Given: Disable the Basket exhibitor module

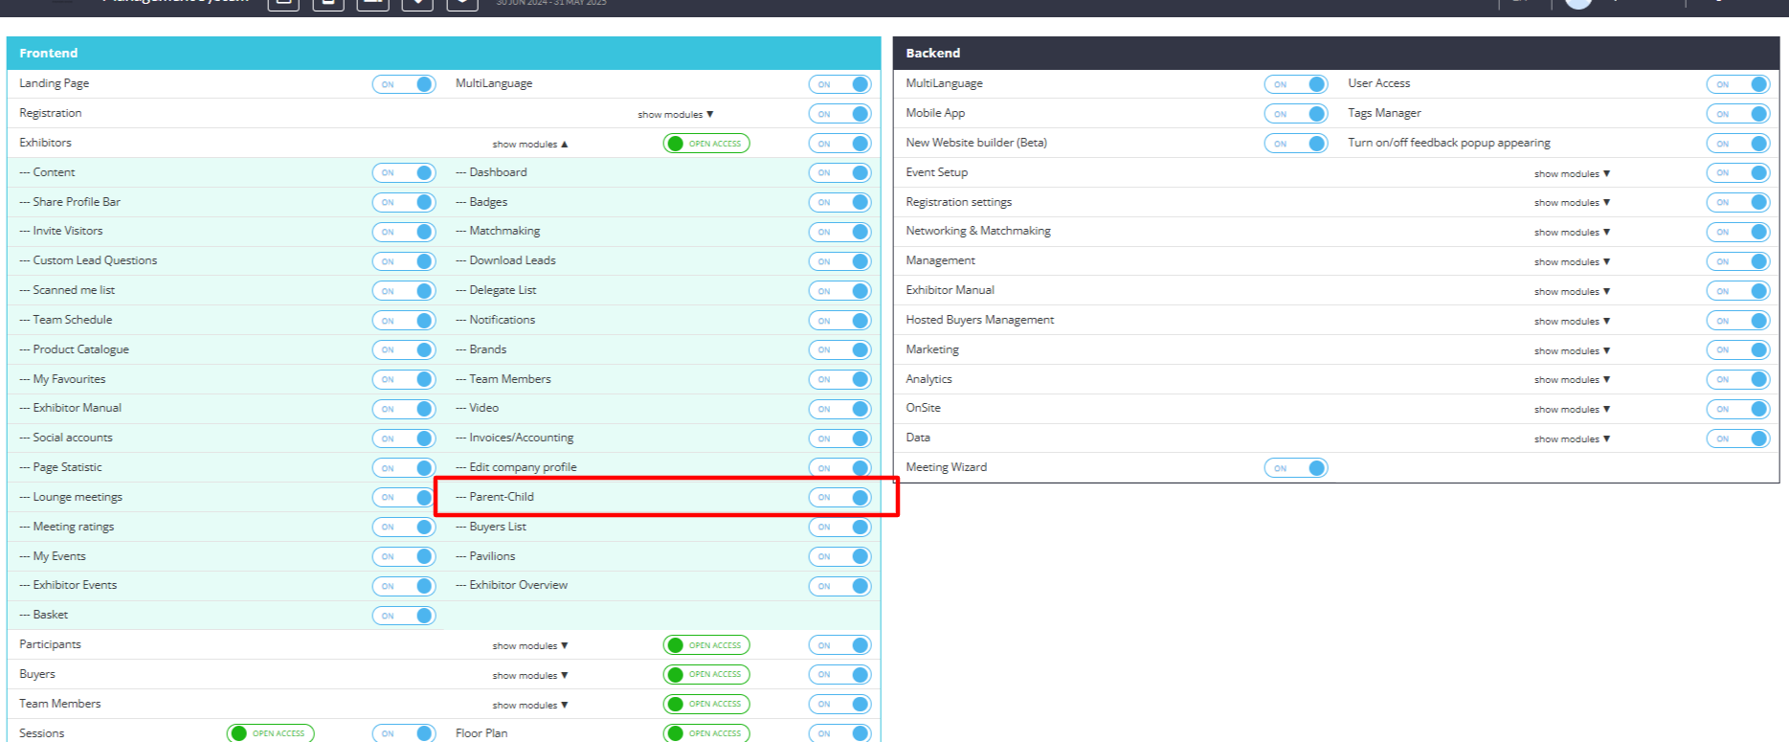Looking at the screenshot, I should pos(404,616).
